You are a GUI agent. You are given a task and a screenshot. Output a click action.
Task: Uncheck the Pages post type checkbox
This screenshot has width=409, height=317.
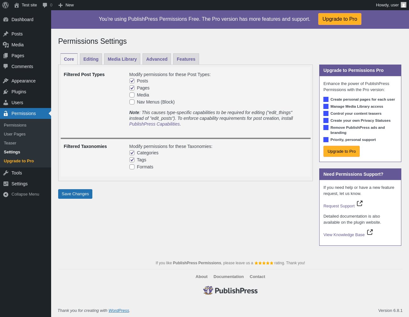click(132, 88)
